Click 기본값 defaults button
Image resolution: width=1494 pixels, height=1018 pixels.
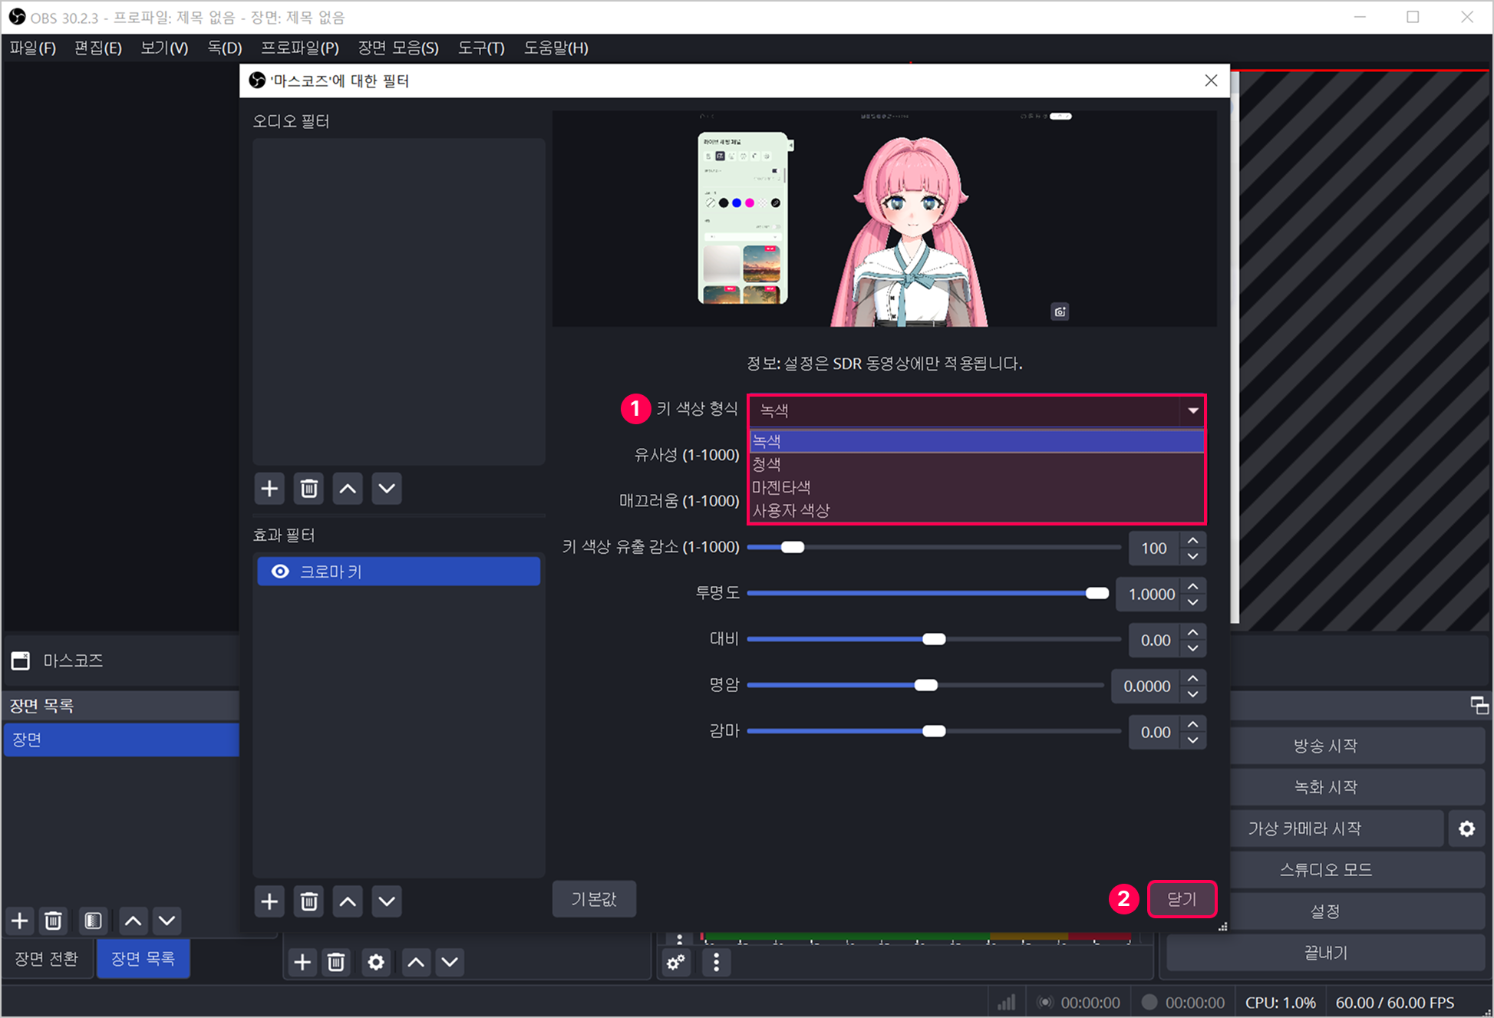pyautogui.click(x=594, y=899)
